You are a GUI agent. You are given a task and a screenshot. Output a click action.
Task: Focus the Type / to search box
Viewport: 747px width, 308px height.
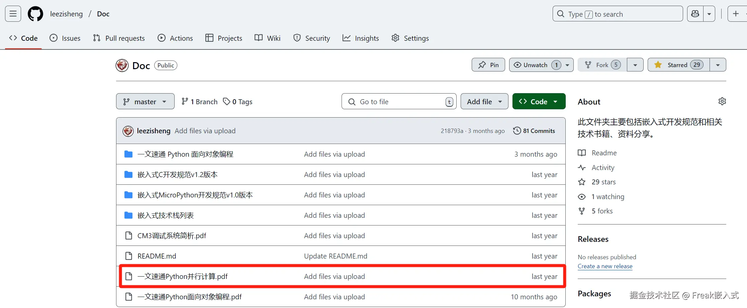[x=618, y=14]
